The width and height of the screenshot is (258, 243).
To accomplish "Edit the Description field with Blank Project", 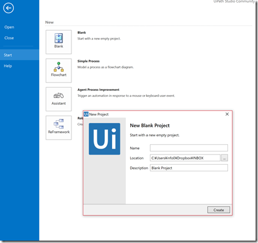I will coord(189,168).
